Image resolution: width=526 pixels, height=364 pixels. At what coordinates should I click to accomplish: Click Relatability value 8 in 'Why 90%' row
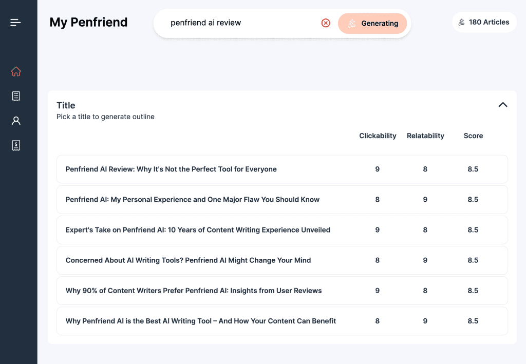point(425,291)
